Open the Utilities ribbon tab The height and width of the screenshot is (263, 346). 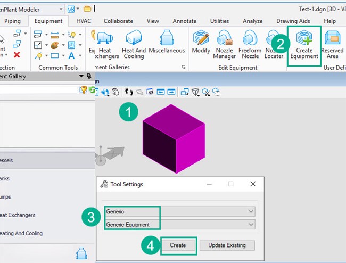point(219,21)
